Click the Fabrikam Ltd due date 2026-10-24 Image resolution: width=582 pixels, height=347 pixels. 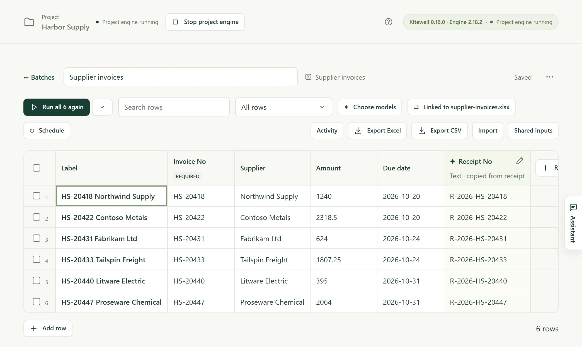410,238
